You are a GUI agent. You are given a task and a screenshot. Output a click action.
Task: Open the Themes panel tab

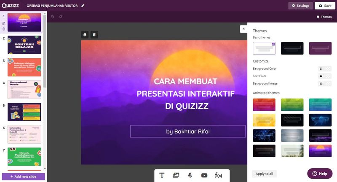(324, 17)
